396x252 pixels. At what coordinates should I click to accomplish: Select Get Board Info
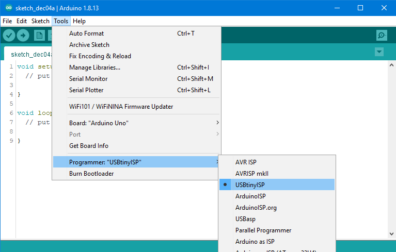[136, 146]
